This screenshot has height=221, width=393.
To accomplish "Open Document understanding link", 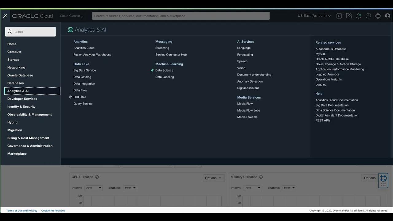I will click(x=254, y=75).
